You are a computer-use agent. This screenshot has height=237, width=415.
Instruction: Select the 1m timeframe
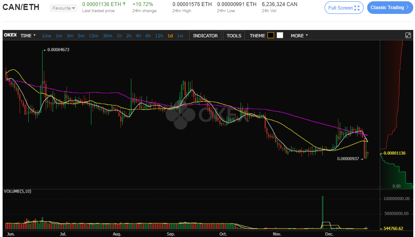(59, 36)
